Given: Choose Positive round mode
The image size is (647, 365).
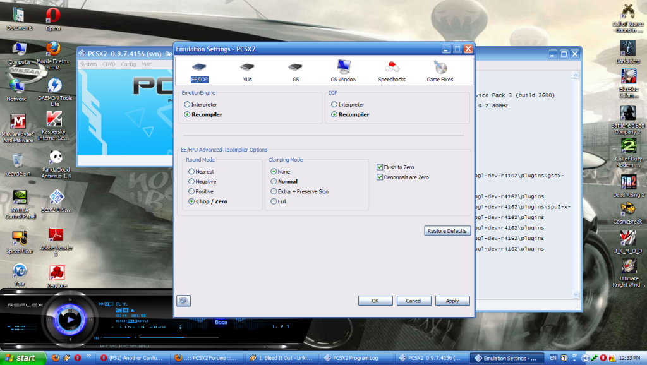Looking at the screenshot, I should (x=201, y=192).
